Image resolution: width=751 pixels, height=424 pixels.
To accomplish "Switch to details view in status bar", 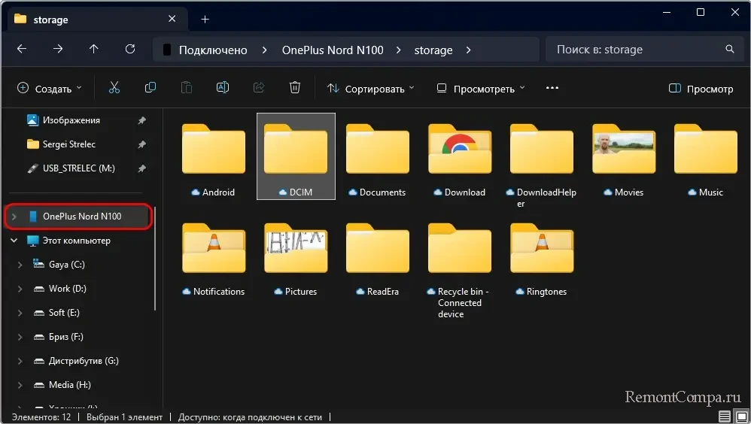I will point(724,416).
